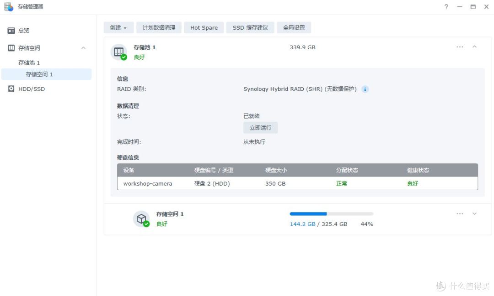Collapse the 存储空间 sidebar section chevron
Image resolution: width=494 pixels, height=296 pixels.
tap(84, 48)
